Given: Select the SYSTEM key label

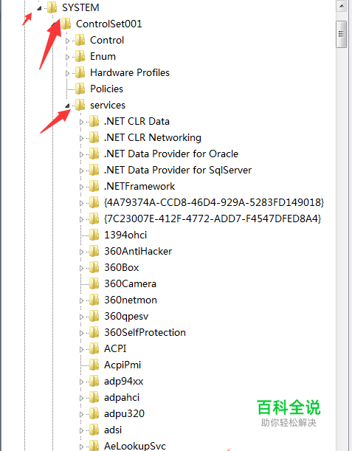Looking at the screenshot, I should [80, 7].
